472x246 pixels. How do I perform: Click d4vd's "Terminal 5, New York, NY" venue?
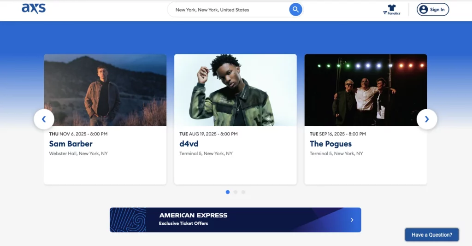click(x=206, y=153)
